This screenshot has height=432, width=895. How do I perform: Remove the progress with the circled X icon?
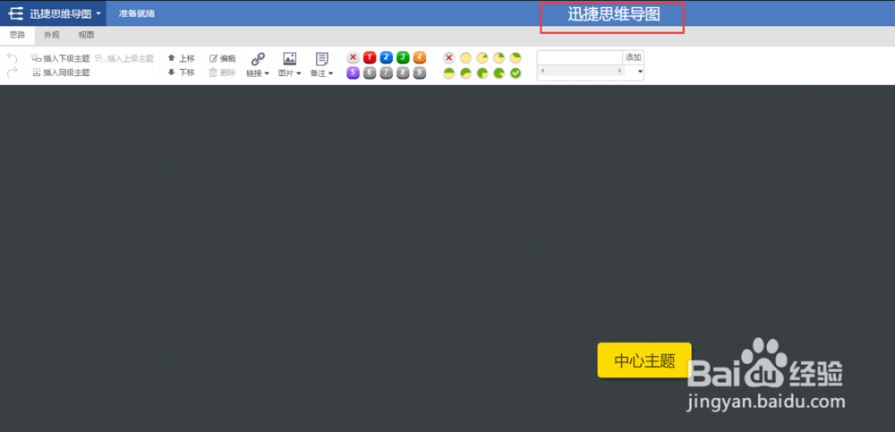pyautogui.click(x=449, y=57)
